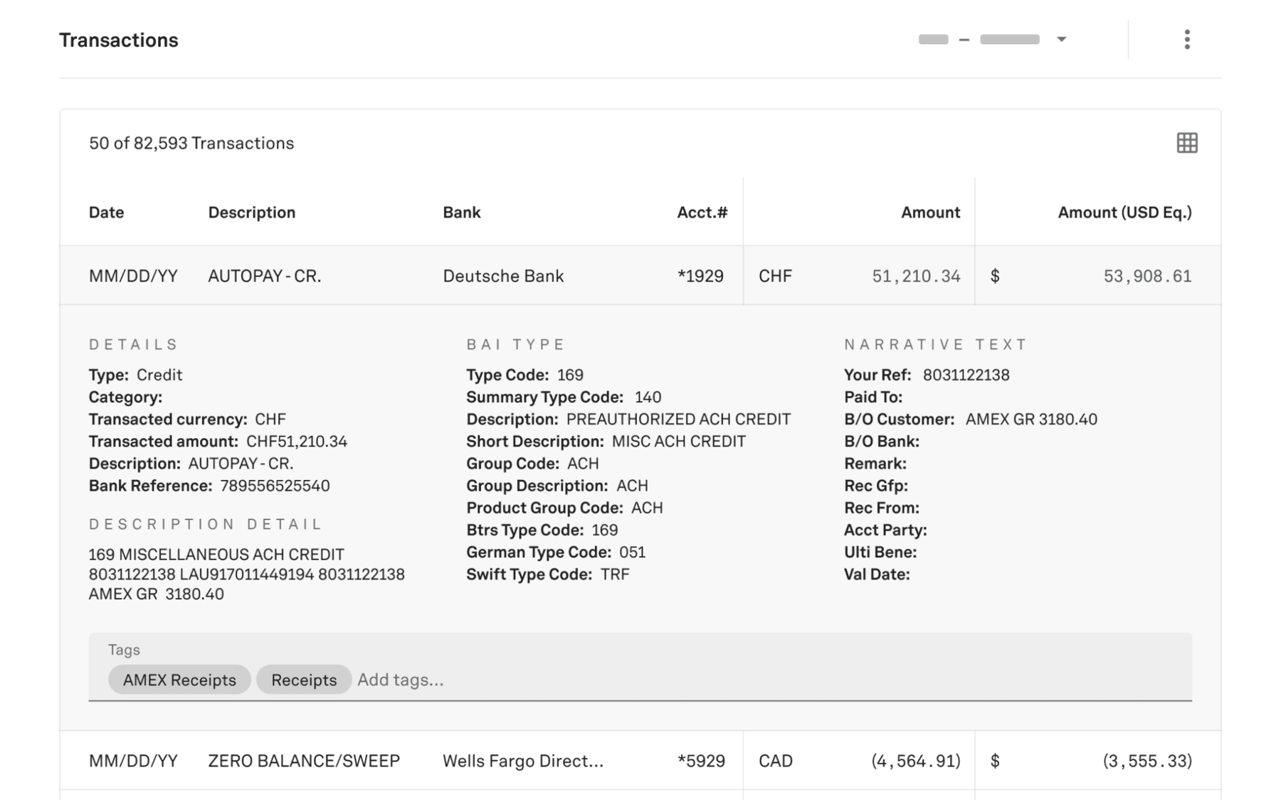Click the column settings grid icon
The width and height of the screenshot is (1281, 800).
(x=1186, y=143)
